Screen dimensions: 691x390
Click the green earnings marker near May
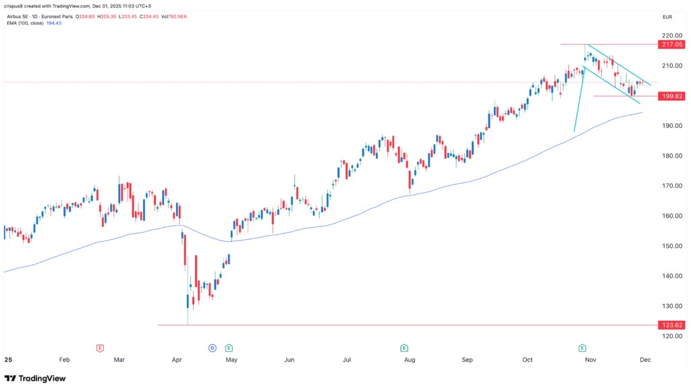point(229,348)
